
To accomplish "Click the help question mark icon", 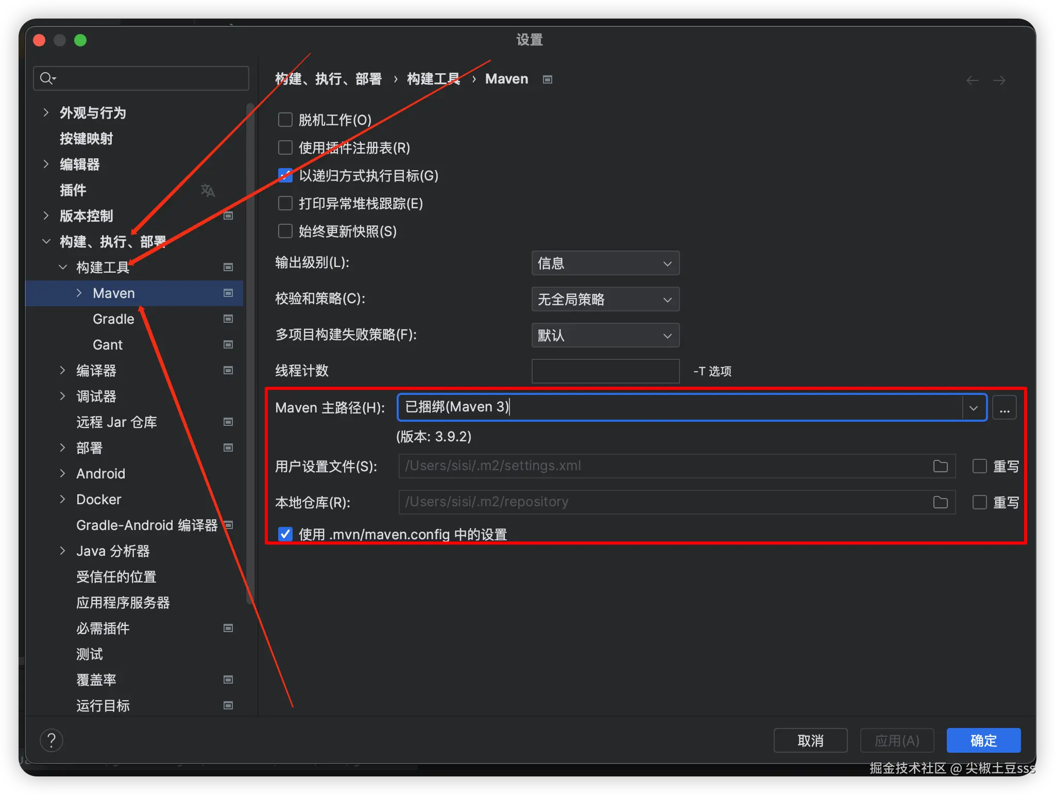I will point(52,740).
